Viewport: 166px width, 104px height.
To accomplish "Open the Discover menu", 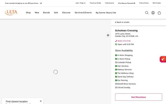I will pyautogui.click(x=66, y=12).
